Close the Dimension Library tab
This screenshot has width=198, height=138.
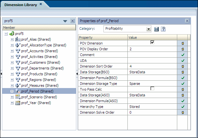pos(41,4)
